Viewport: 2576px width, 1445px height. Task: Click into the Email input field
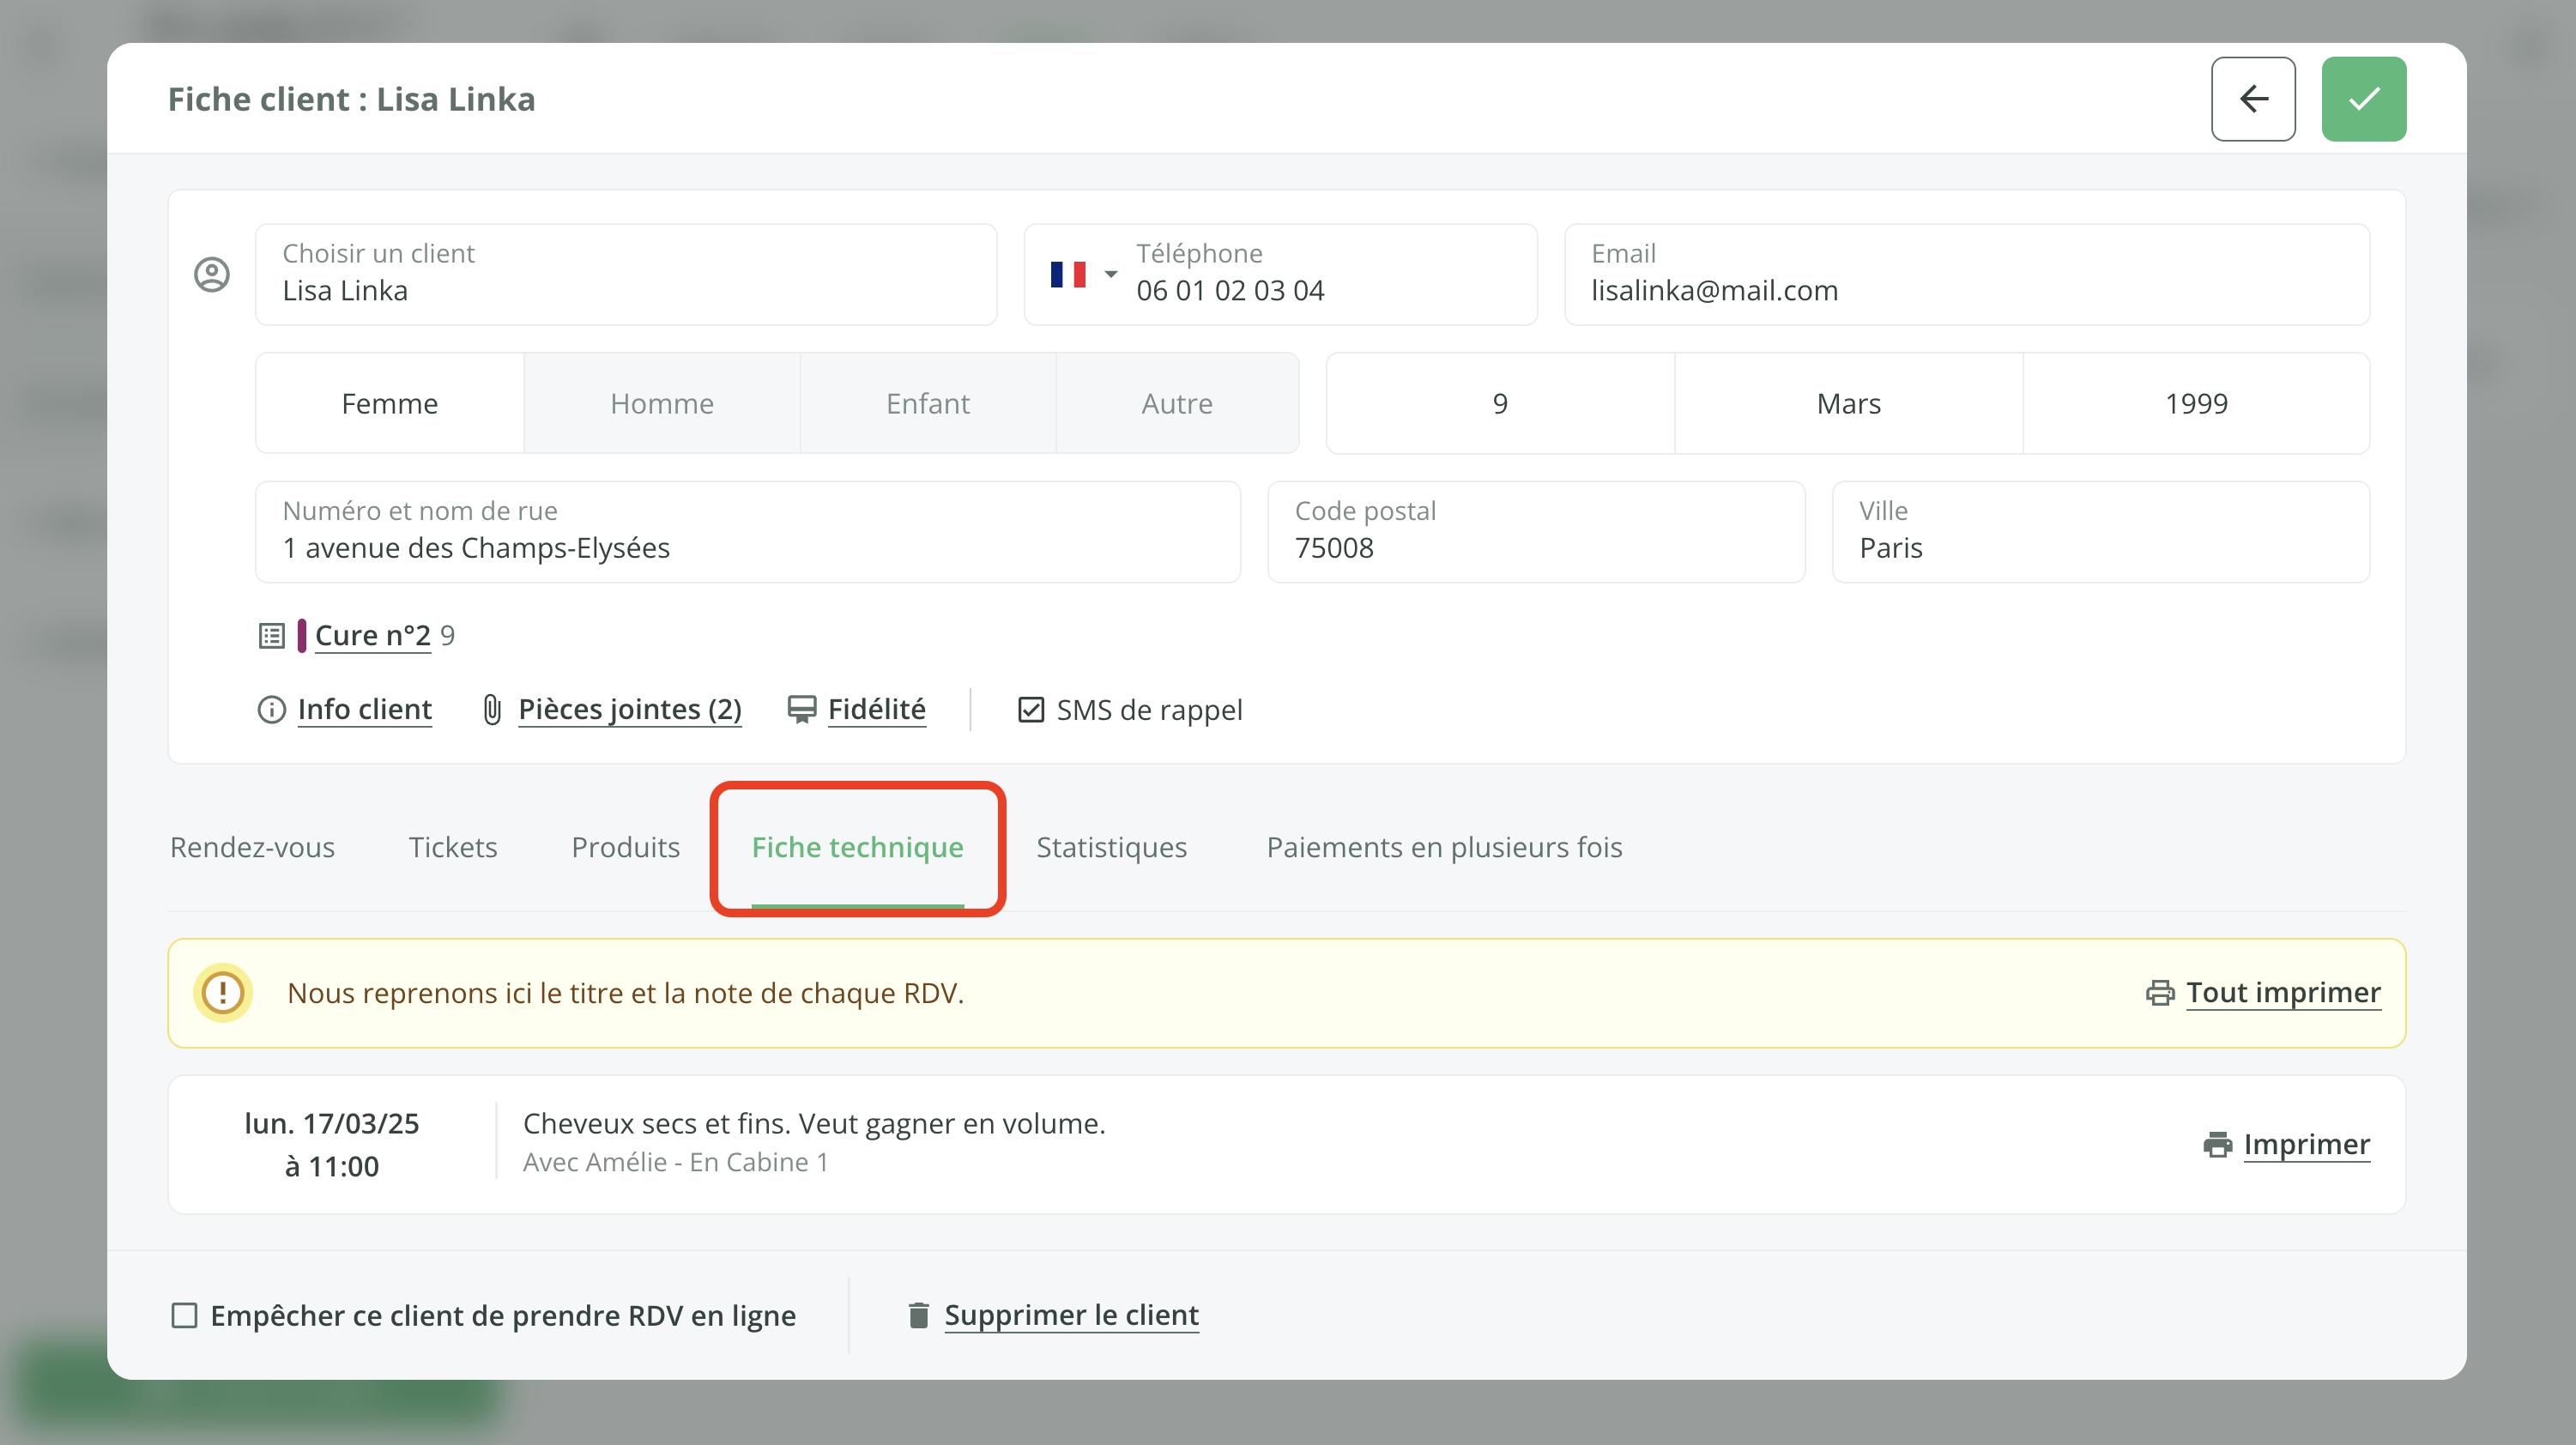(1965, 290)
